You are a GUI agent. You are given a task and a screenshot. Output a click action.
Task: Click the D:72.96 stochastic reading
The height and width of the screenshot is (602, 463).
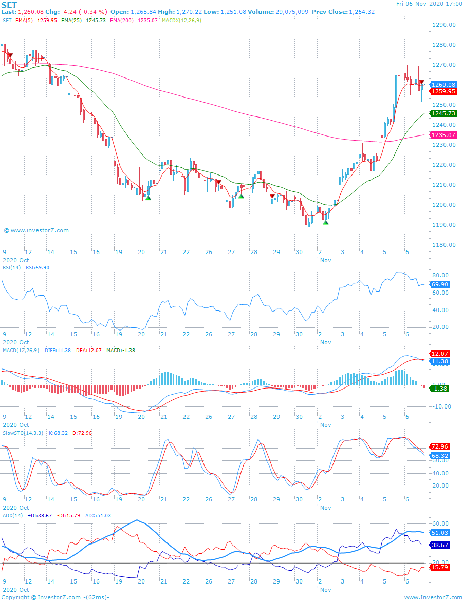[82, 433]
